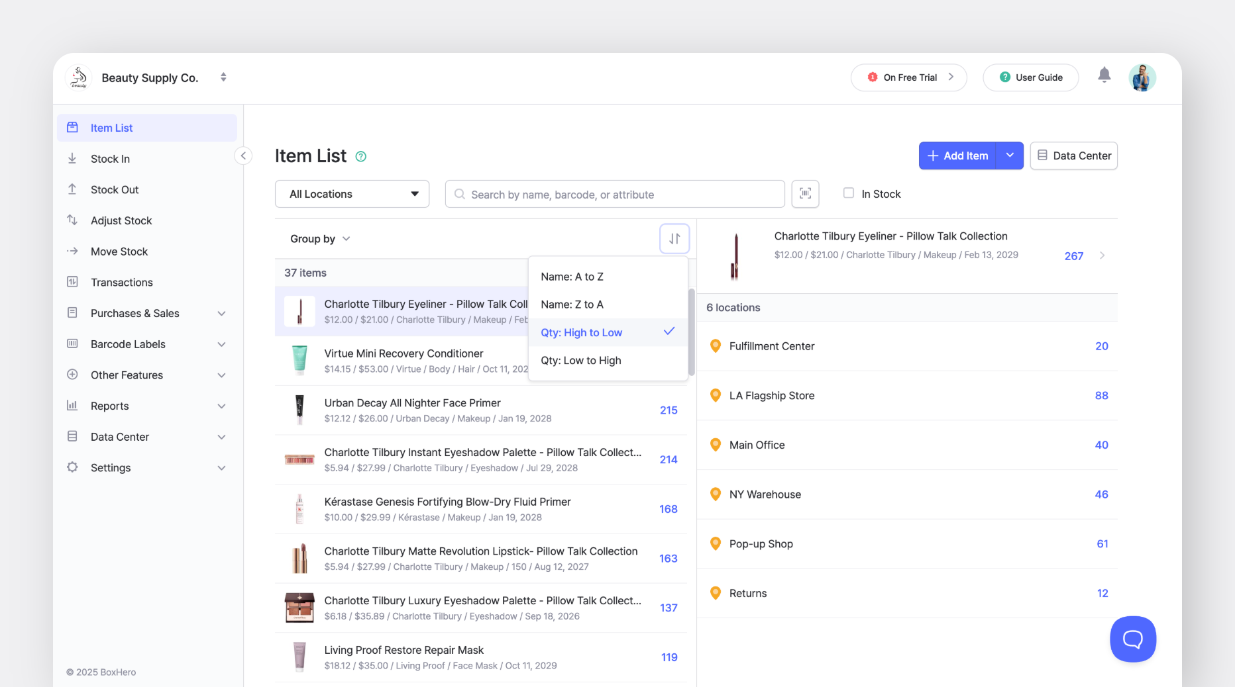Open the Reports menu item
This screenshot has width=1235, height=687.
[109, 406]
